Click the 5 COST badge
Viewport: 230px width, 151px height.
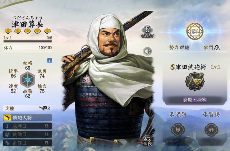click(x=147, y=32)
